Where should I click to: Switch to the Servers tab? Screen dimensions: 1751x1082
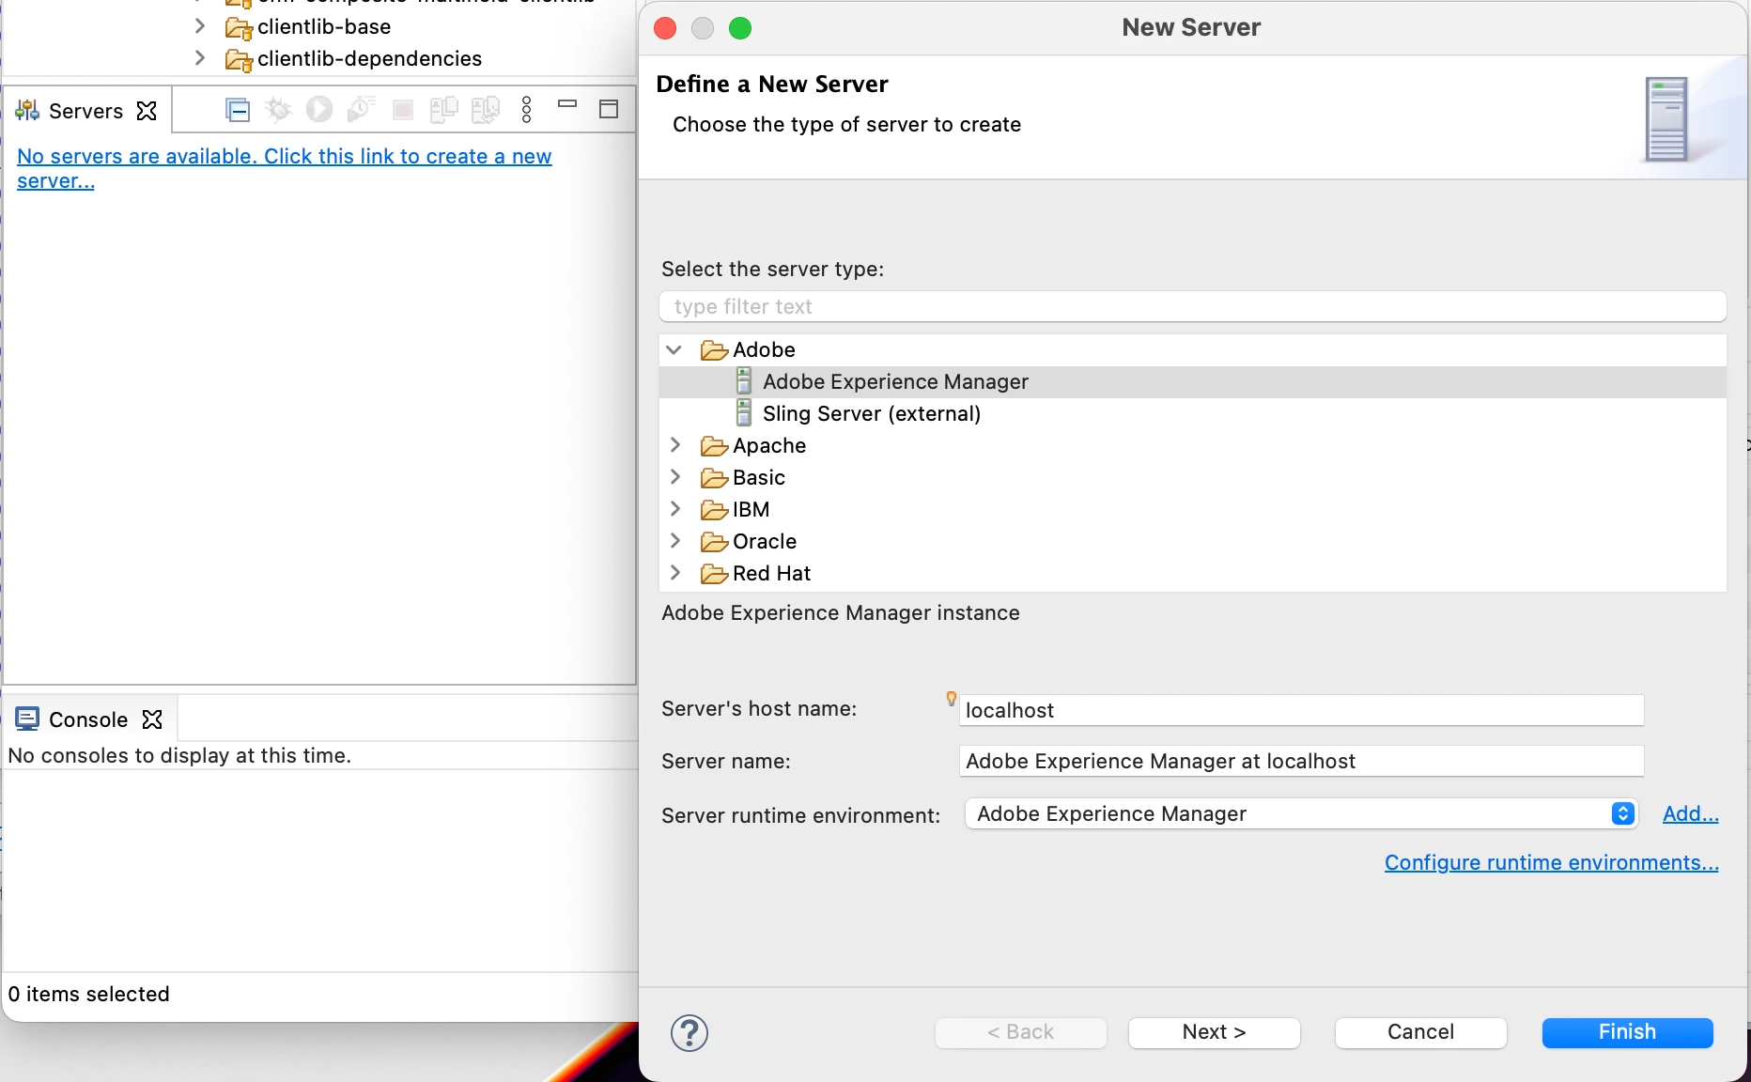[85, 111]
